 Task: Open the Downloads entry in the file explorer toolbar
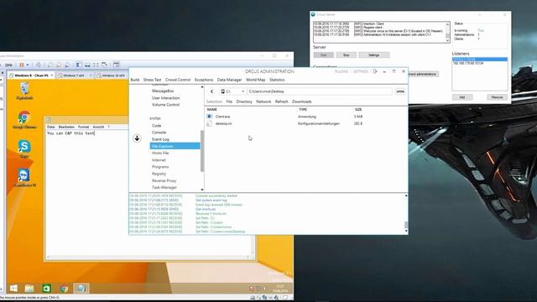[x=302, y=102]
